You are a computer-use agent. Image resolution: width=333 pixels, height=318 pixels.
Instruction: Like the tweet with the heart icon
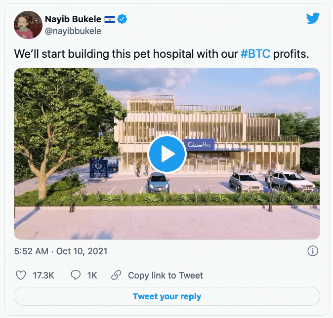21,275
